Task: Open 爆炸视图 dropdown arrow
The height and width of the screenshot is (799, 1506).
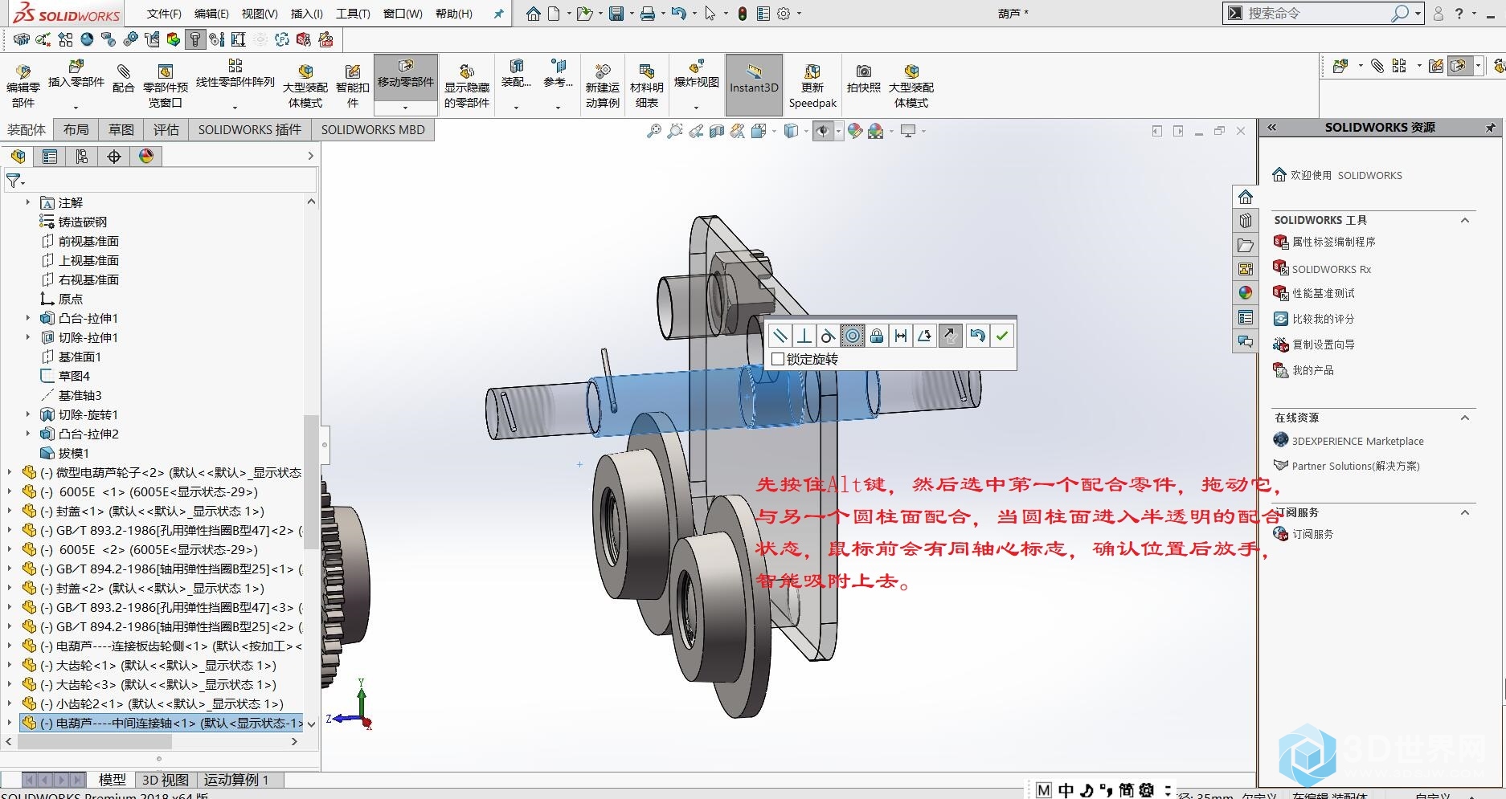Action: (697, 107)
